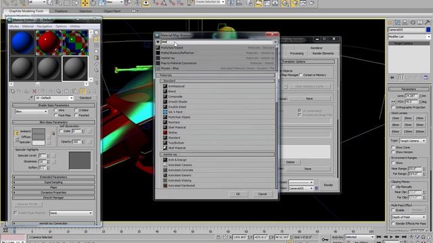
Task: Open the Create tab in command panel
Action: [390, 22]
